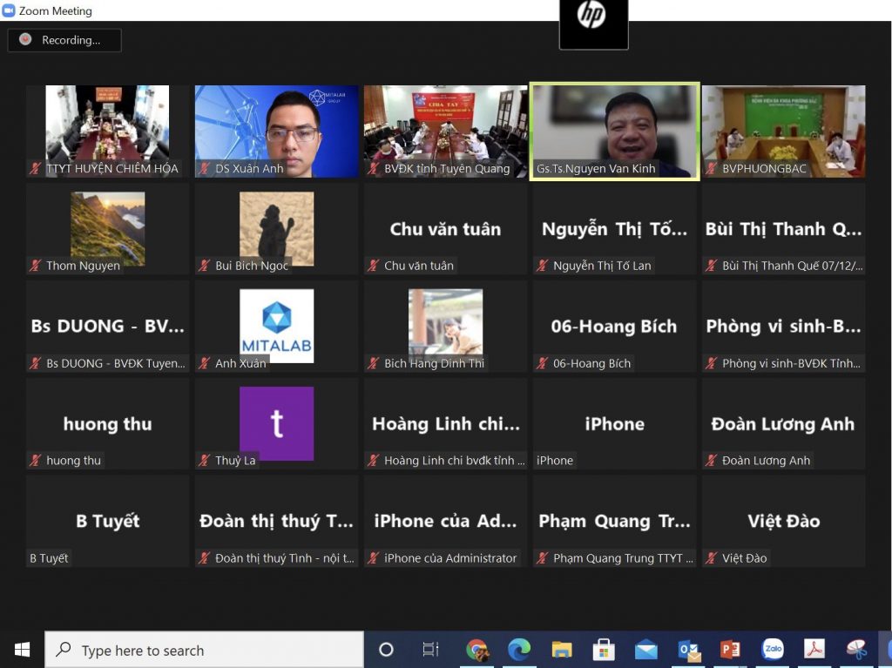Open Google Chrome from the taskbar
Viewport: 892px width, 668px height.
[477, 649]
